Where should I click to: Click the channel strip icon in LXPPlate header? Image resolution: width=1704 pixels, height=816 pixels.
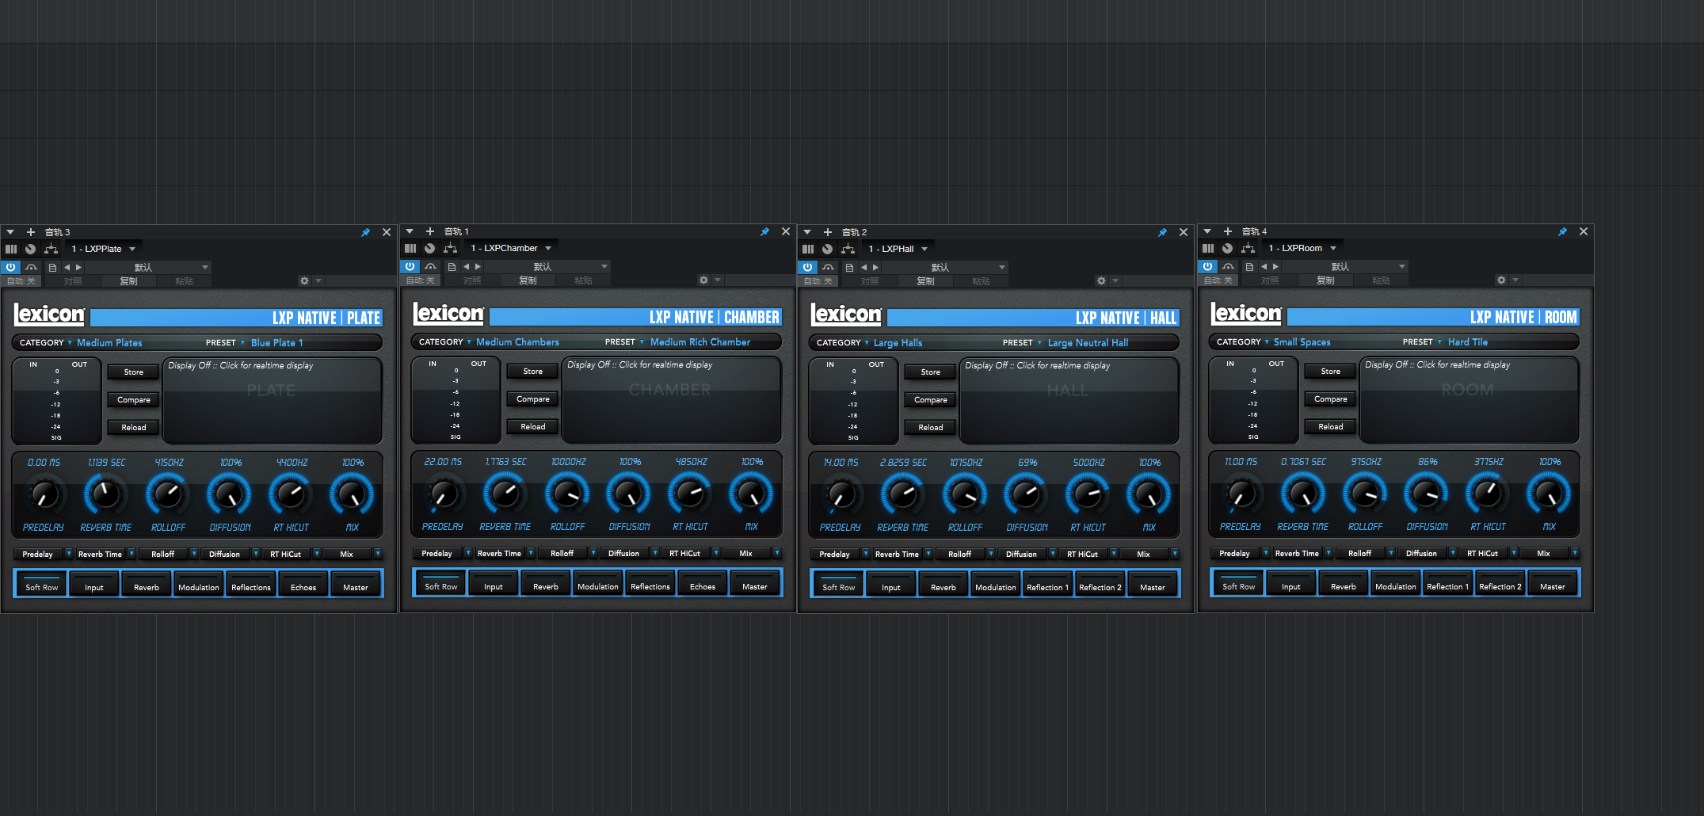(x=11, y=248)
